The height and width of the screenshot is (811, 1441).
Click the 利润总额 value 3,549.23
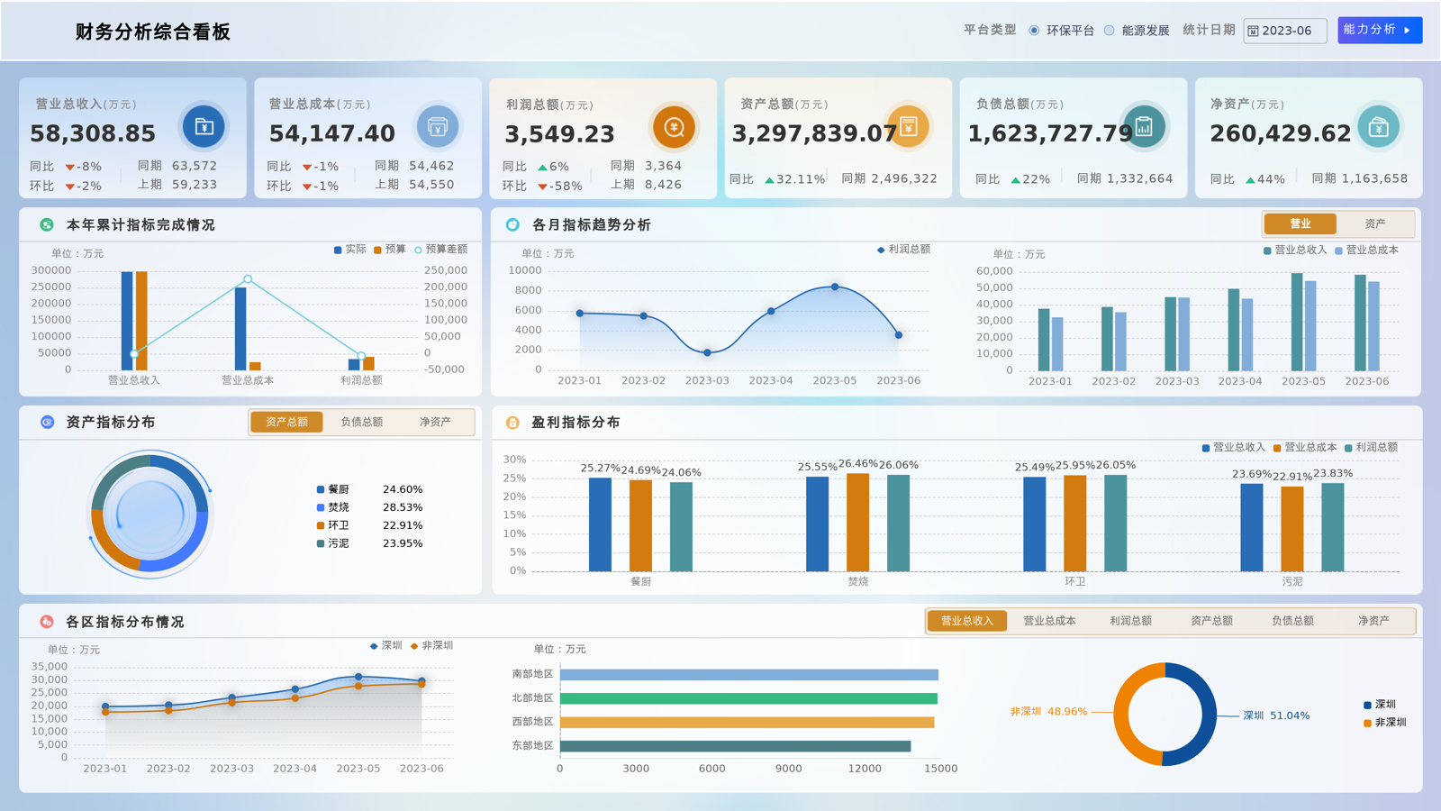coord(559,134)
